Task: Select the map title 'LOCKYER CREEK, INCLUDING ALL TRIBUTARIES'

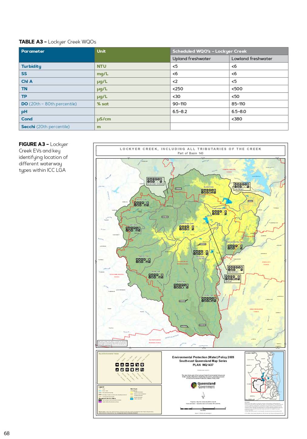Action: tap(191, 149)
